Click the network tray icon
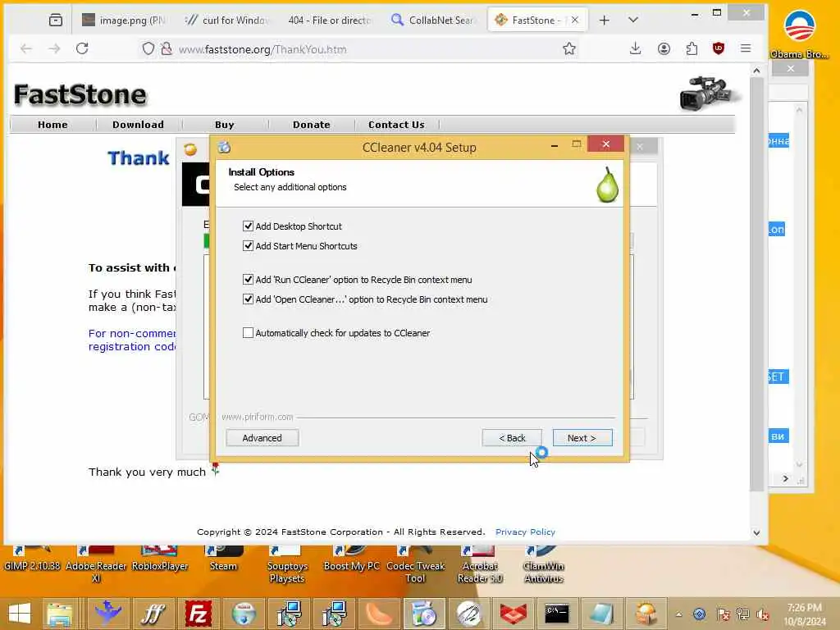Screen dimensions: 840x630 coord(743,614)
